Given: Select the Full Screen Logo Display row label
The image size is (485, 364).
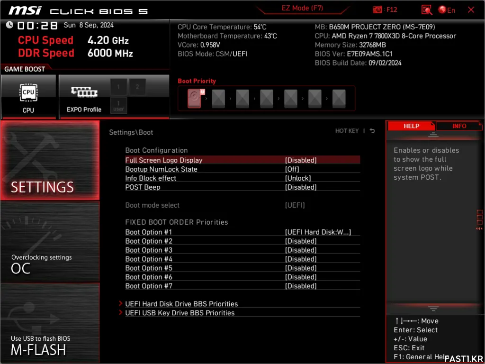Looking at the screenshot, I should click(163, 160).
